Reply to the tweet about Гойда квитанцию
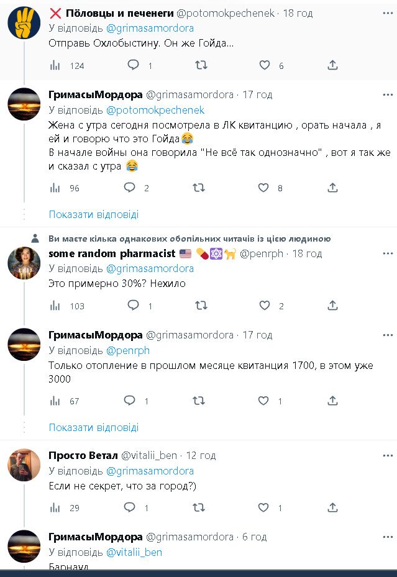 pyautogui.click(x=130, y=188)
